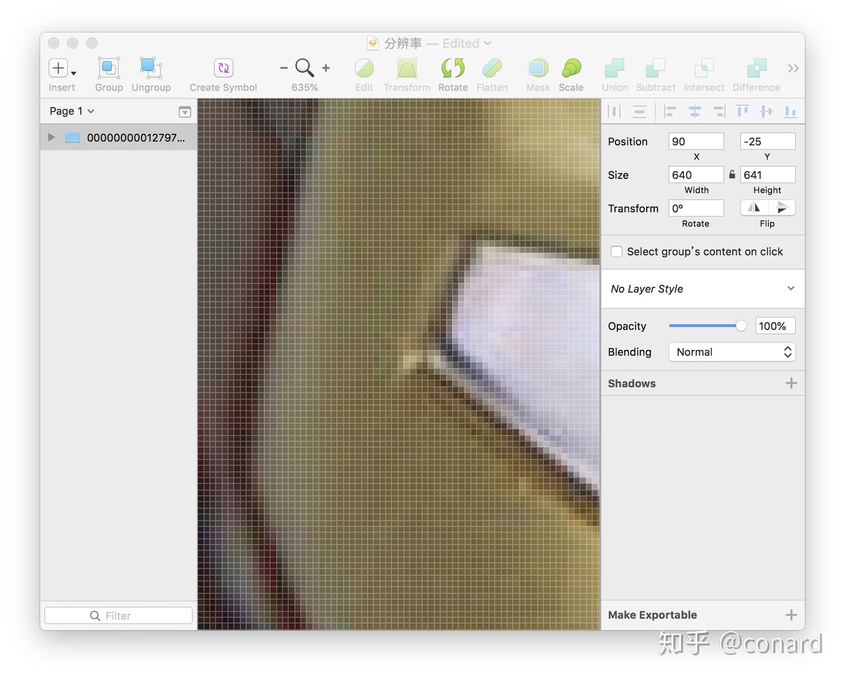The image size is (845, 678).
Task: Open the Blending Normal dropdown
Action: pyautogui.click(x=732, y=352)
